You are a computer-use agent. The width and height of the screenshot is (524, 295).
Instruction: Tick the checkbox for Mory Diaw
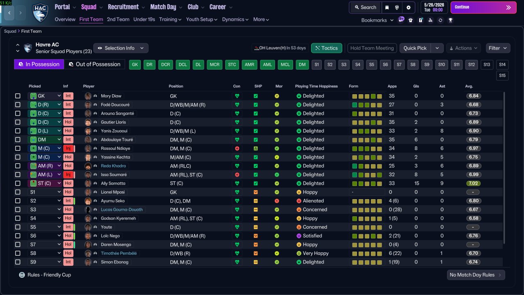pos(18,96)
